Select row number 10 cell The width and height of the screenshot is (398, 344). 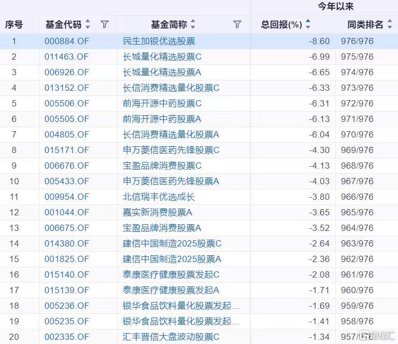tap(14, 182)
